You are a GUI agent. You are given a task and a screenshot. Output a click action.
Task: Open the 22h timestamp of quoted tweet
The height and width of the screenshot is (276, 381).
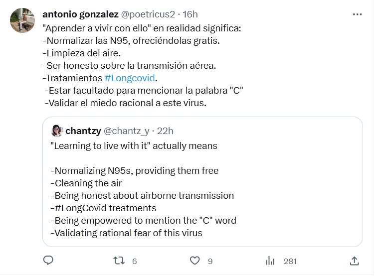point(165,131)
